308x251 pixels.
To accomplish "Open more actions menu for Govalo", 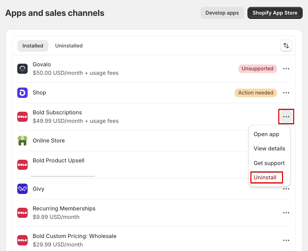I will tap(286, 69).
